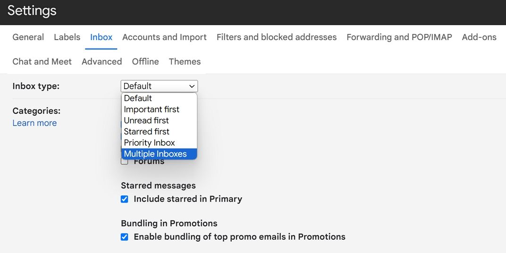Open the Themes tab

tap(185, 62)
